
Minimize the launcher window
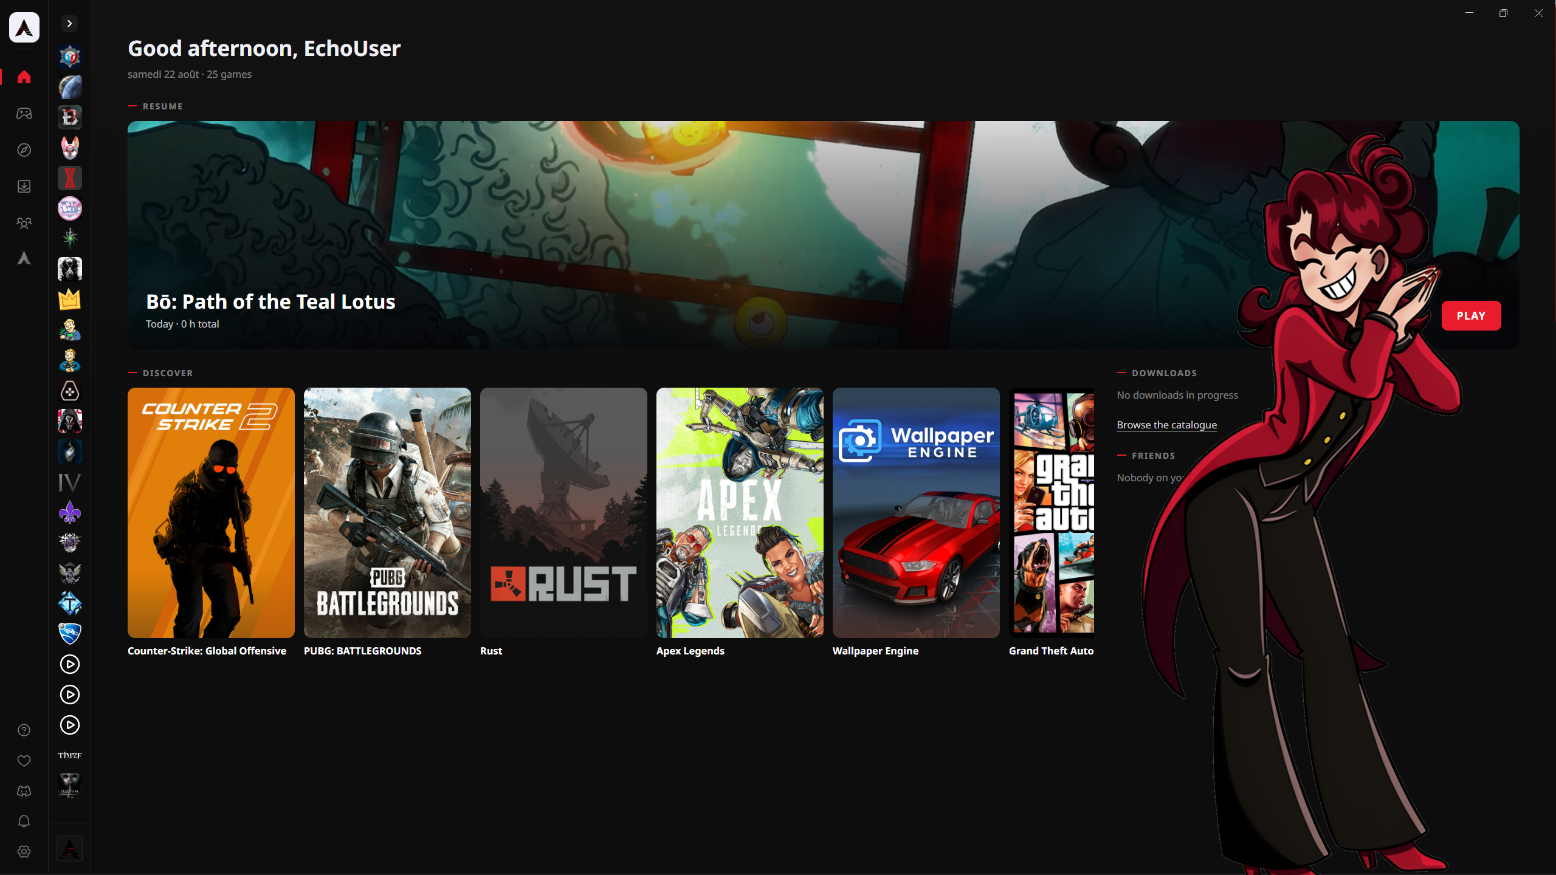(x=1470, y=13)
